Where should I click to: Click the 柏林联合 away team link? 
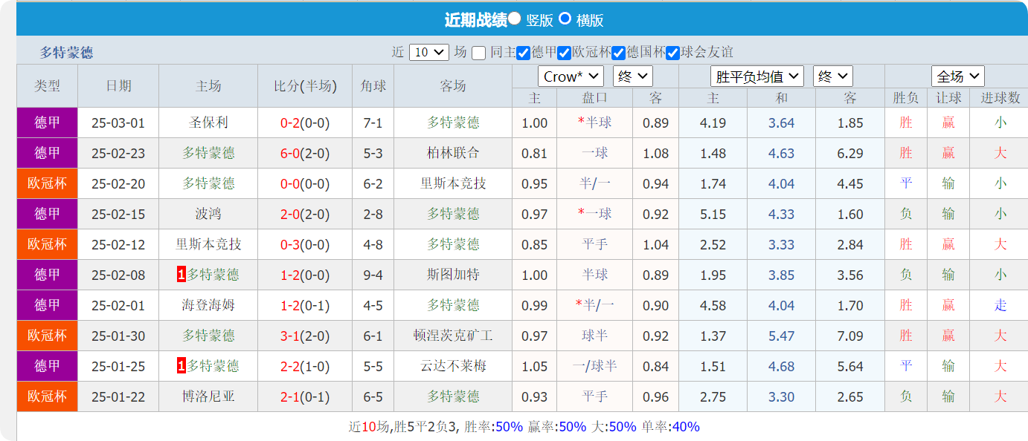(x=452, y=153)
